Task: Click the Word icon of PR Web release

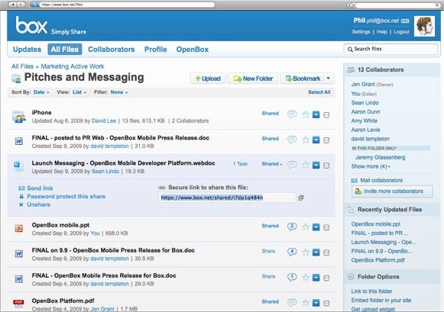Action: [x=18, y=140]
